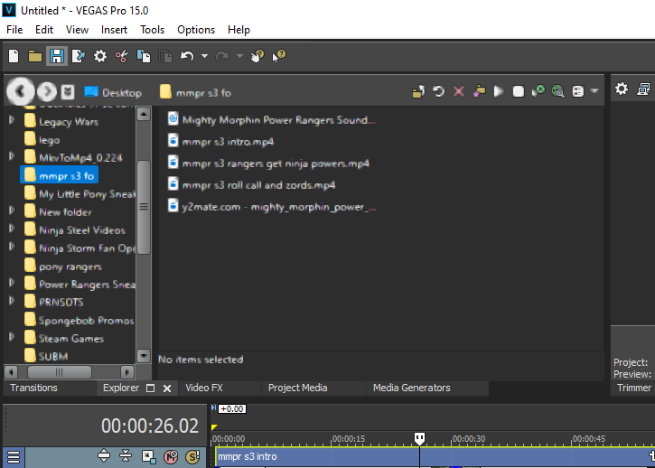Viewport: 655px width, 468px height.
Task: Toggle external monitor preview icon
Action: [x=644, y=89]
